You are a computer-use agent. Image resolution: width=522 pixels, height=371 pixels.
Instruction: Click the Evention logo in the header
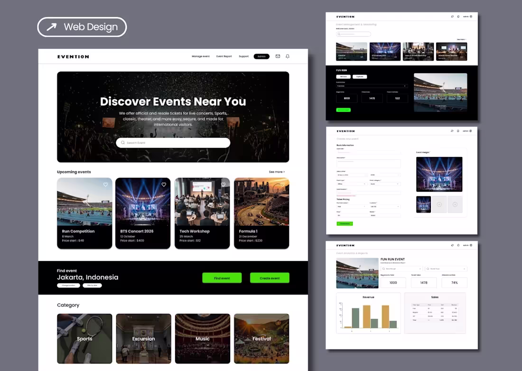72,56
